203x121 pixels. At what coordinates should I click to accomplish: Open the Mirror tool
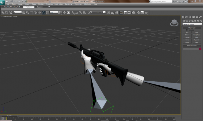tap(108, 13)
